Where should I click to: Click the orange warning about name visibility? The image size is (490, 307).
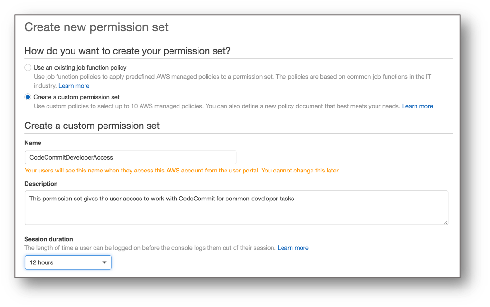(x=182, y=170)
